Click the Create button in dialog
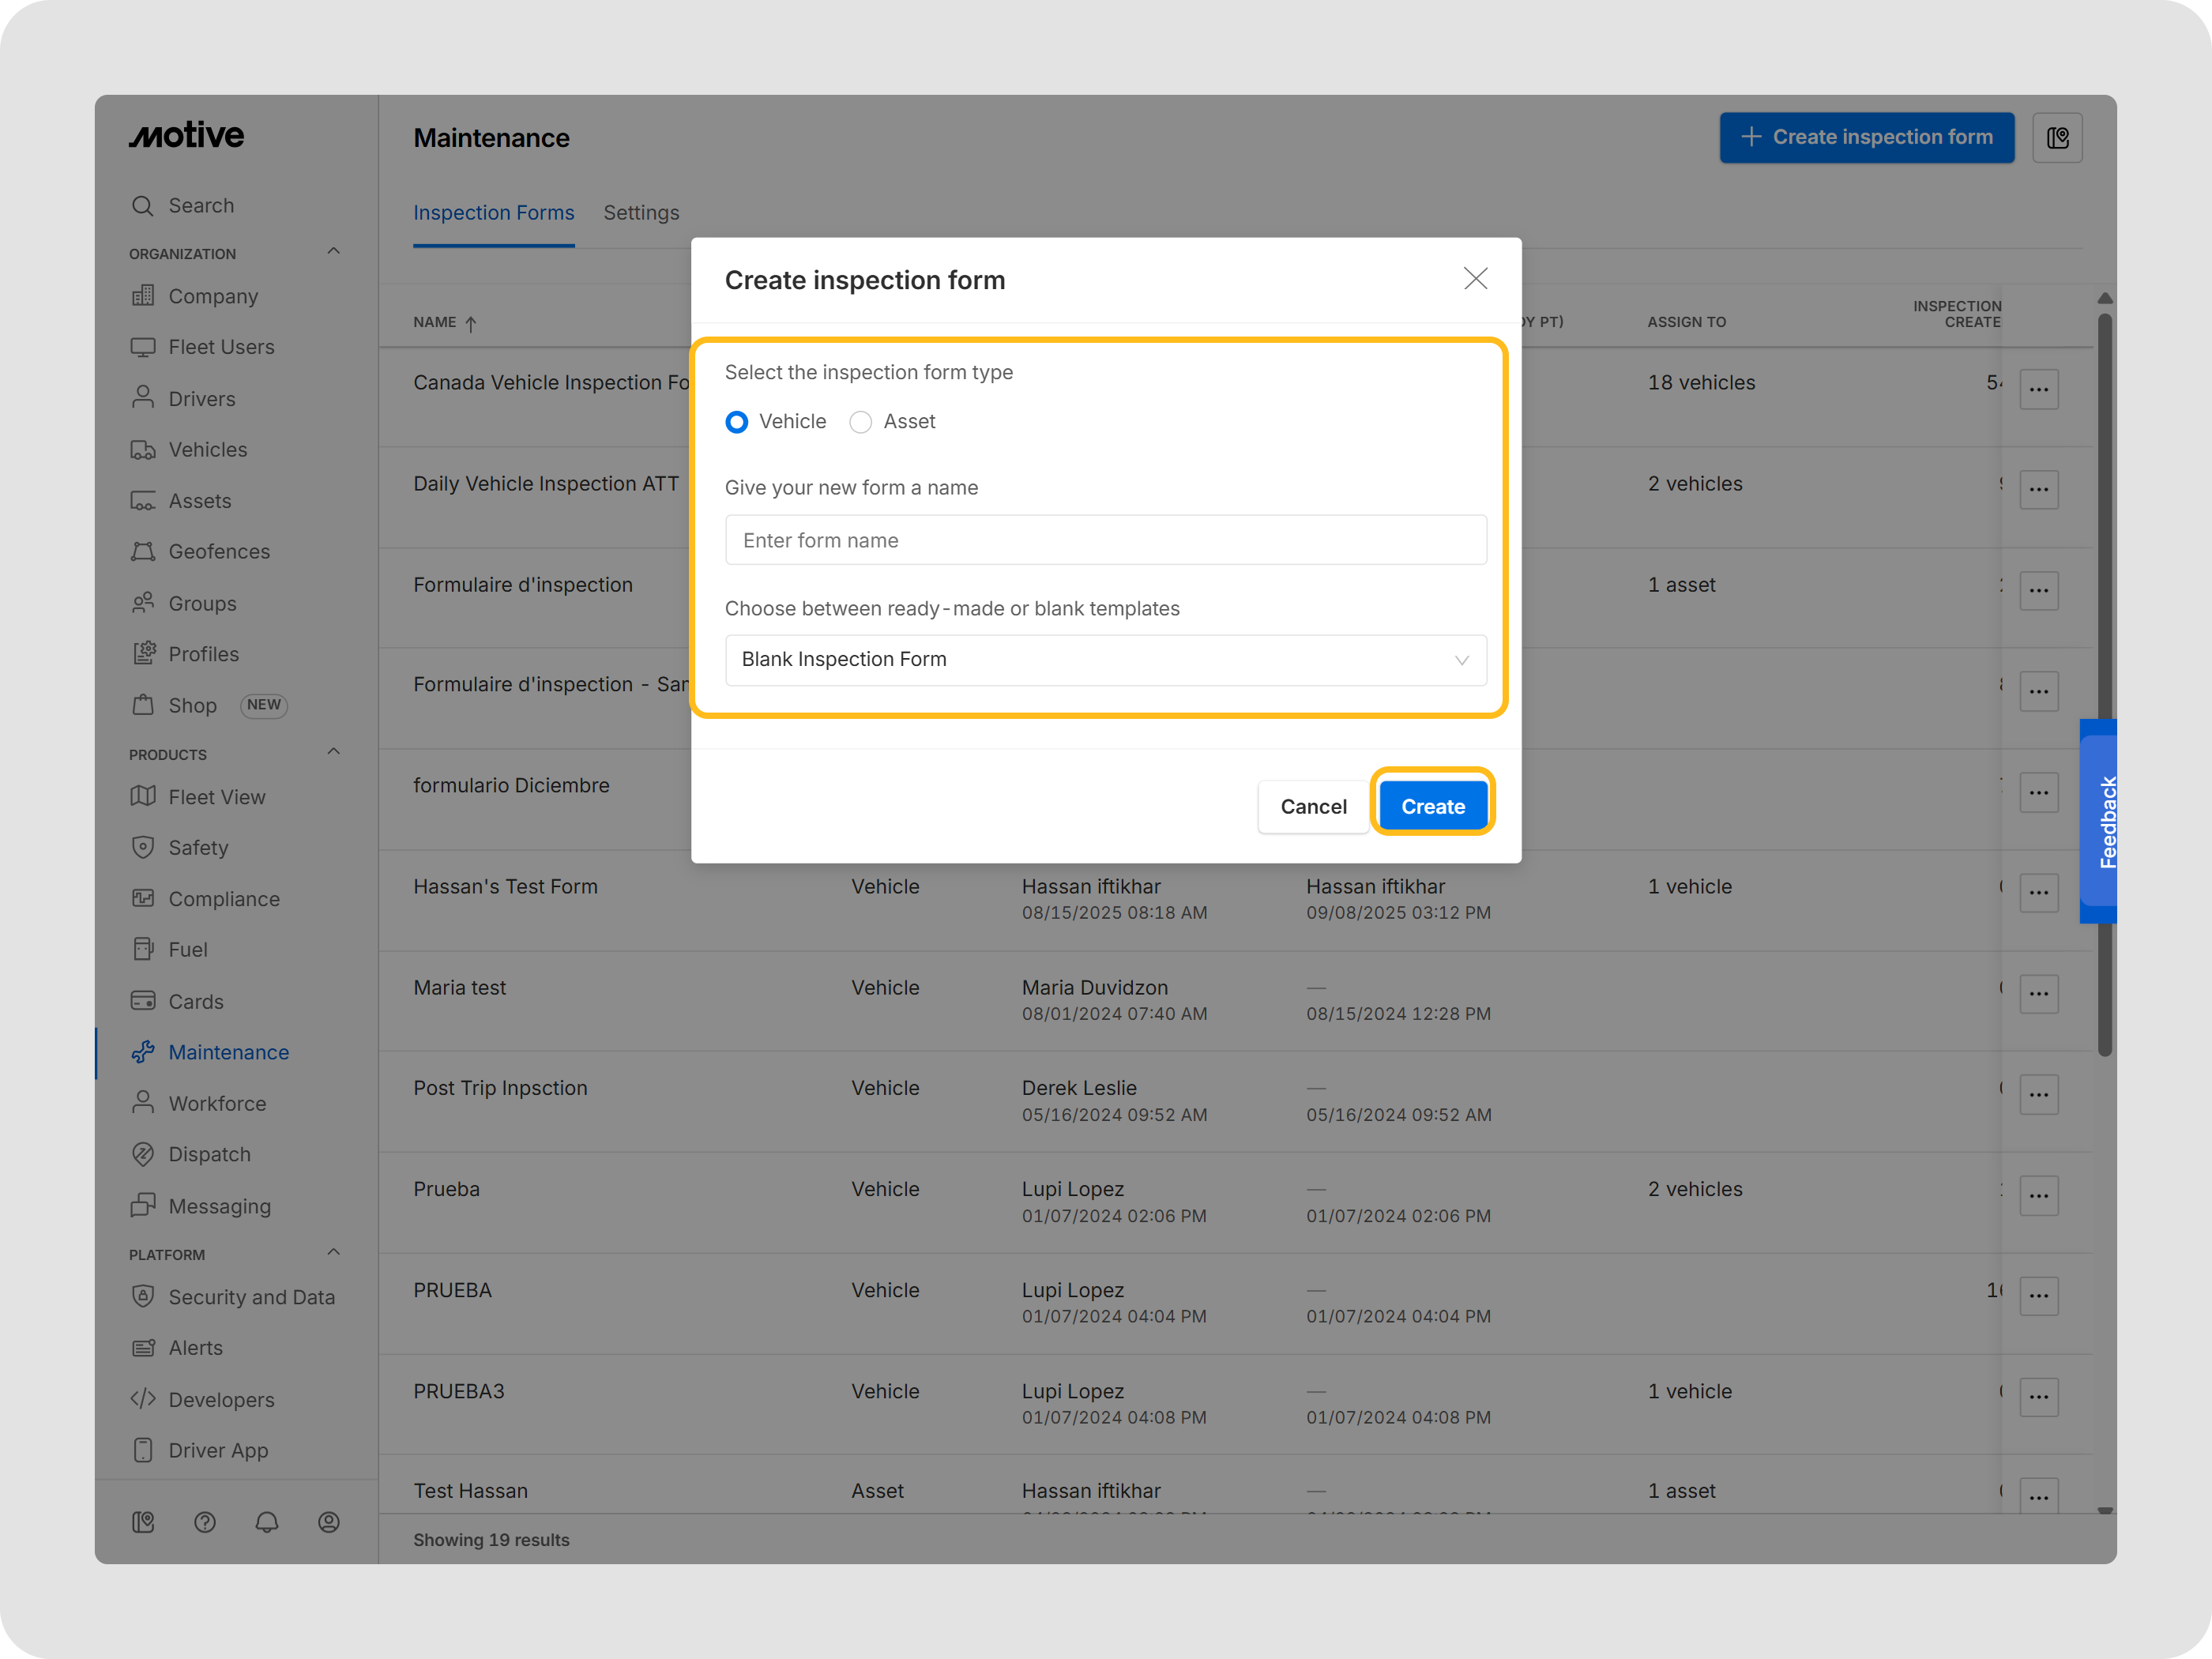 pos(1432,806)
